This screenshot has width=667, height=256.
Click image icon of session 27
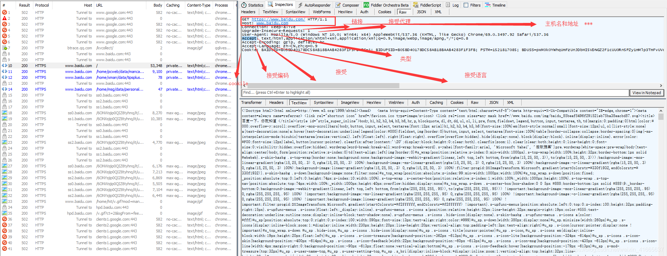point(5,166)
